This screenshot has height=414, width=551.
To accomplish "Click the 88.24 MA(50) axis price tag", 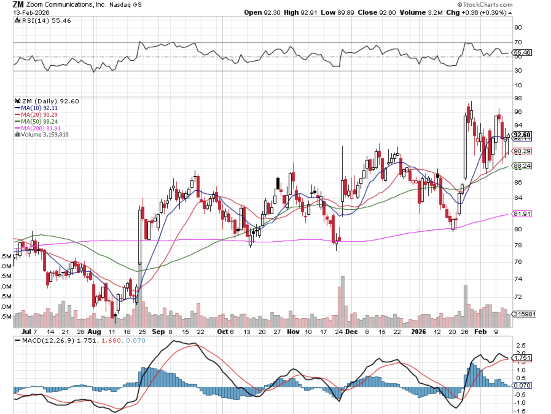I will (x=522, y=166).
